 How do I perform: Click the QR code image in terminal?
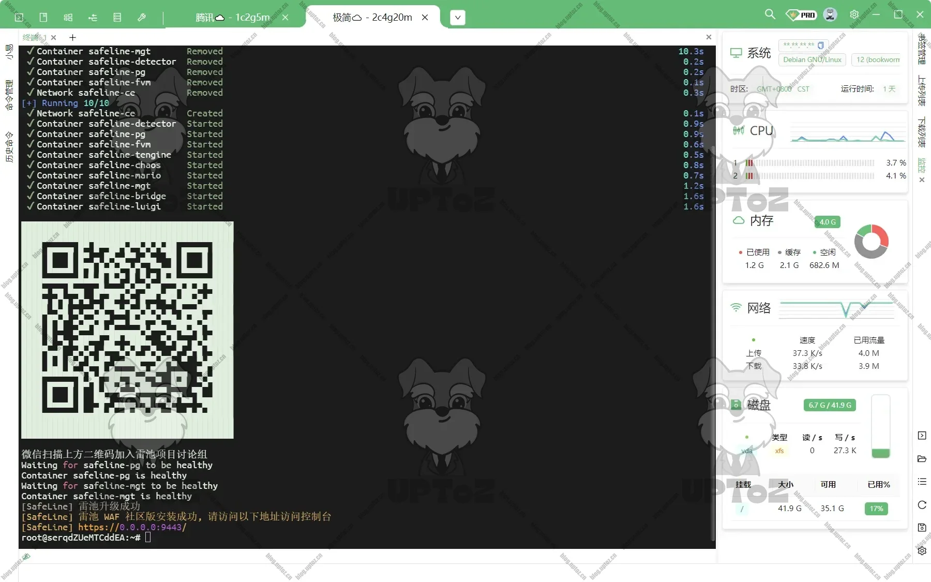click(x=127, y=330)
